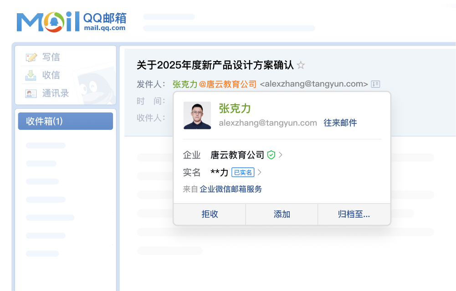Star the email subject
The width and height of the screenshot is (456, 291).
click(x=301, y=65)
